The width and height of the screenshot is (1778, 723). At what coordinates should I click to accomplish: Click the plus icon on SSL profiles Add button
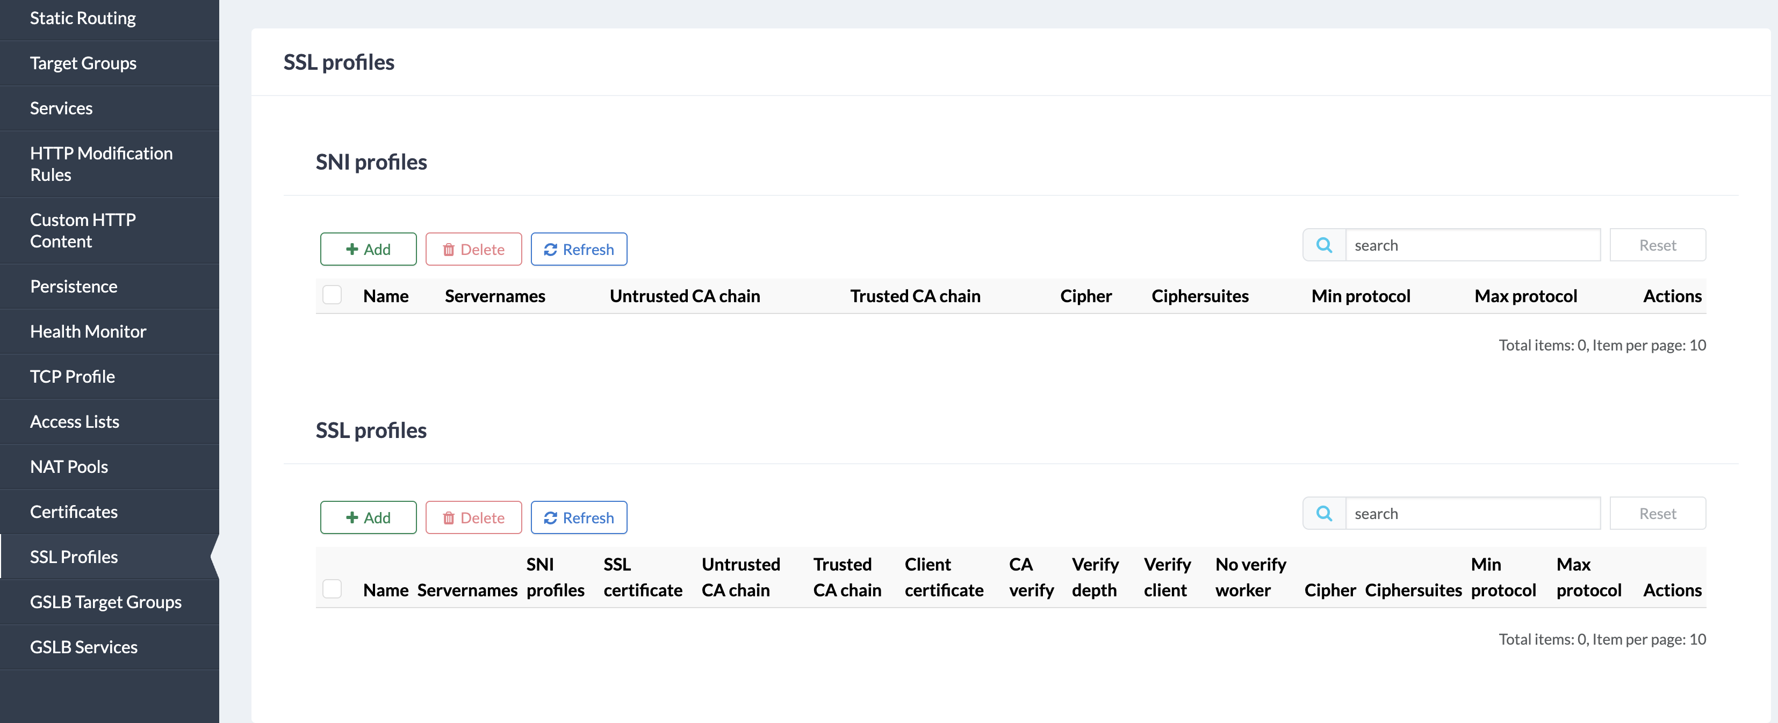click(x=352, y=517)
